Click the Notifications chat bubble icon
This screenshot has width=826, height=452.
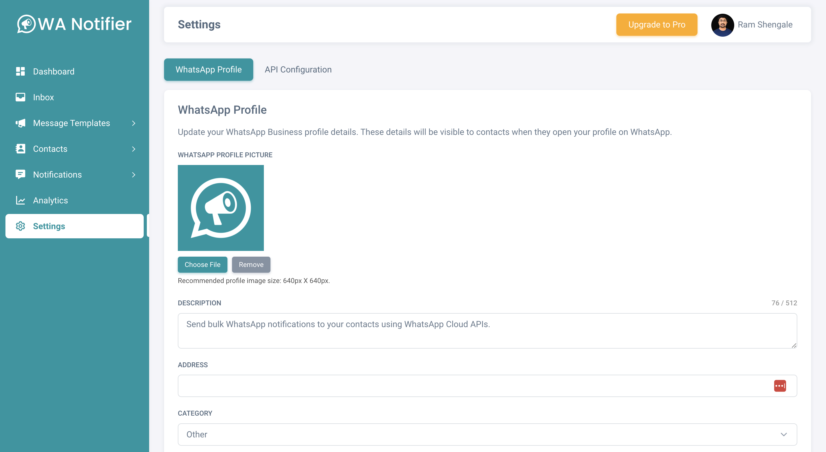(21, 174)
